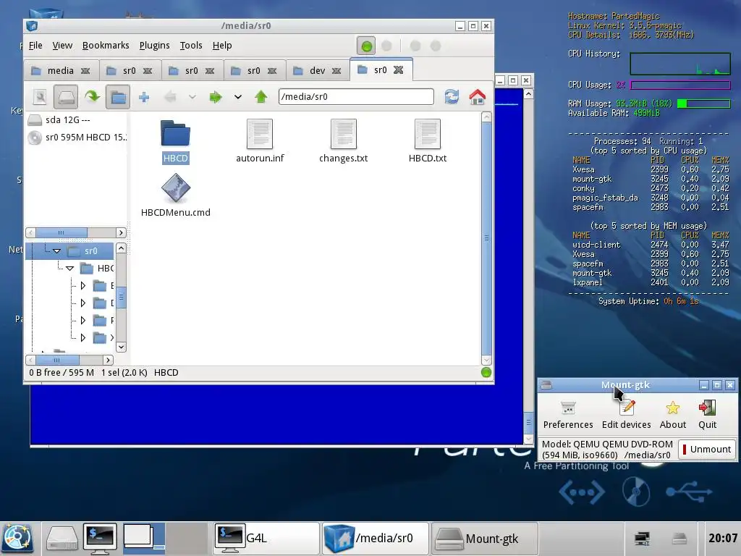
Task: Expand the tree subfolder starting with B
Action: (83, 285)
